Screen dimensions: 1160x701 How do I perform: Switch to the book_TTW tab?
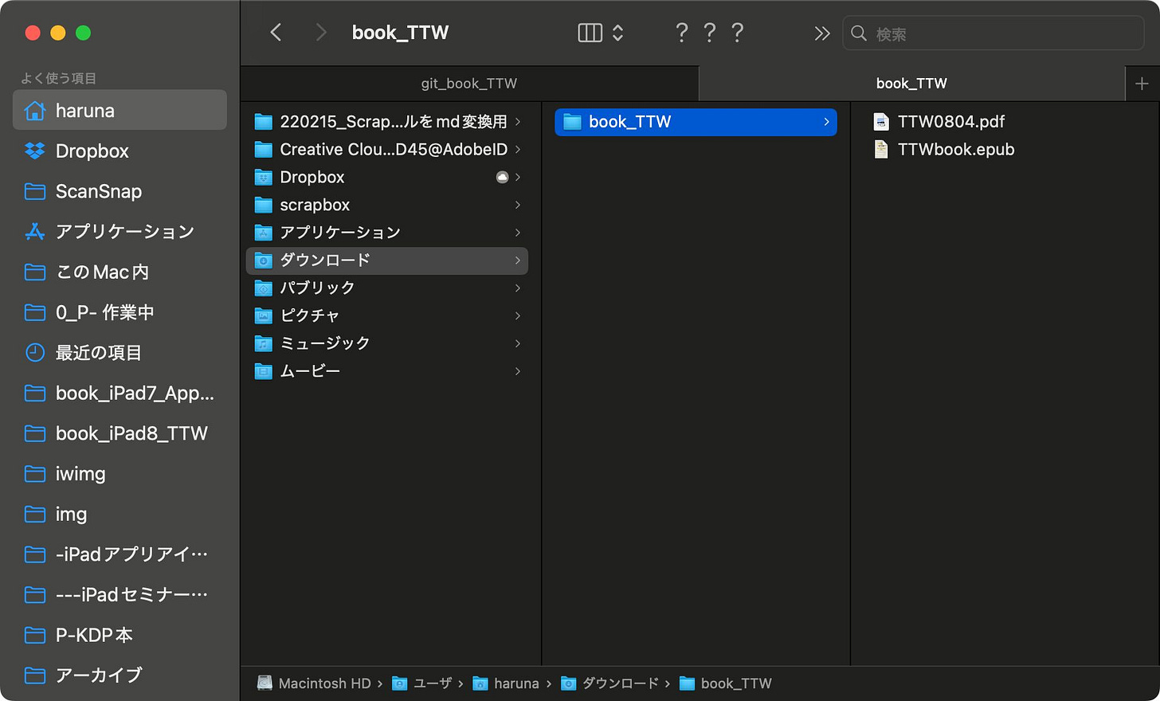(911, 84)
